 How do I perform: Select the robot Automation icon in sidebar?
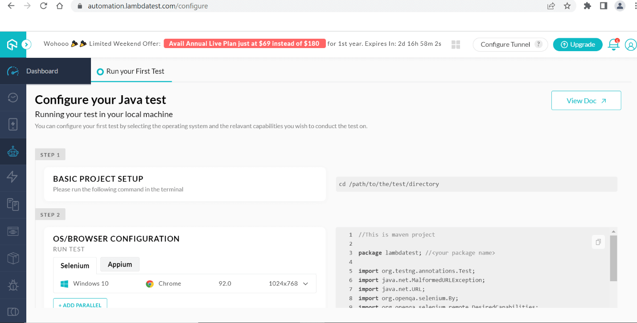coord(12,151)
